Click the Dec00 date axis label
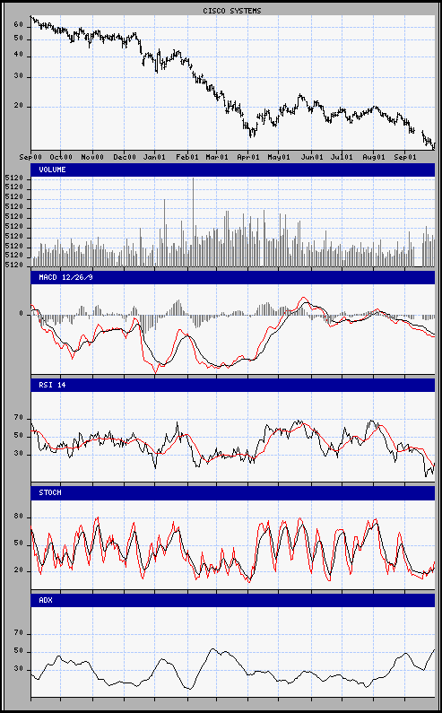Viewport: 442px width, 713px height. coord(125,157)
